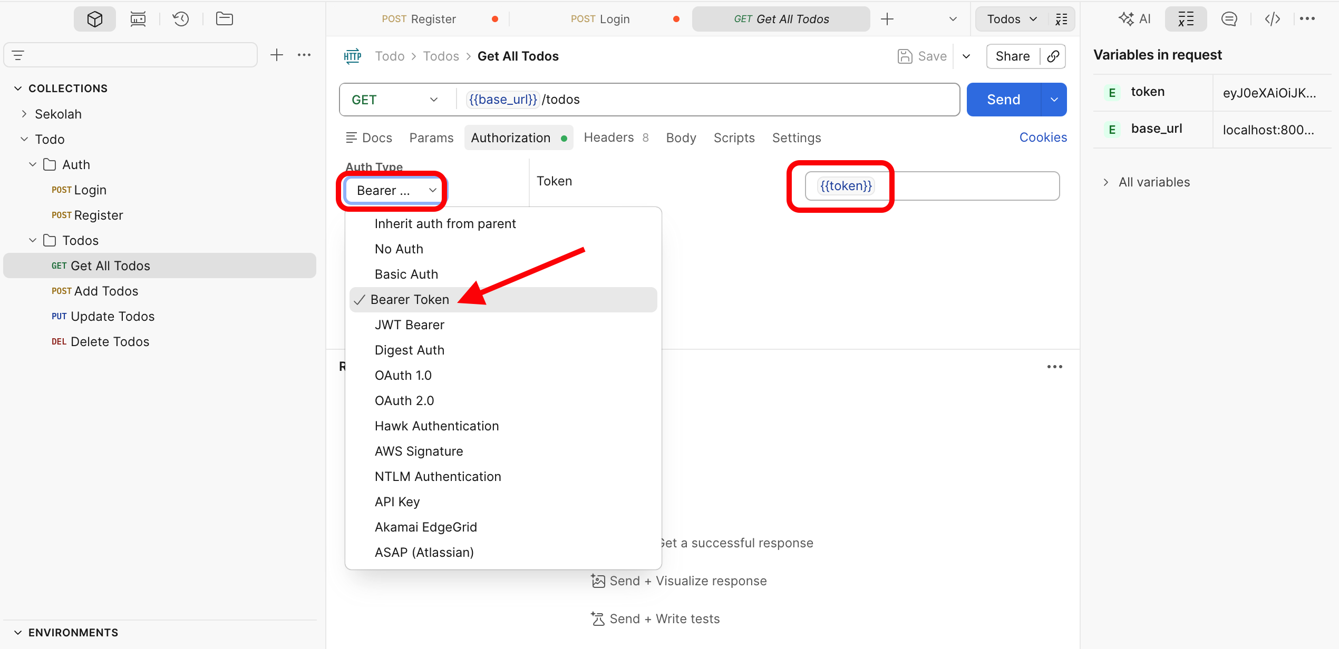Copy the share link icon
This screenshot has width=1339, height=649.
pos(1053,56)
